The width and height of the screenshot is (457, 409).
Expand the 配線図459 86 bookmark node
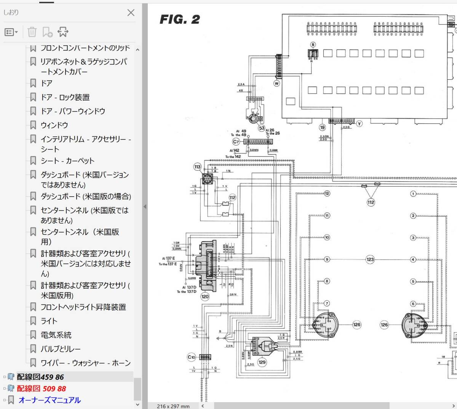(4, 377)
